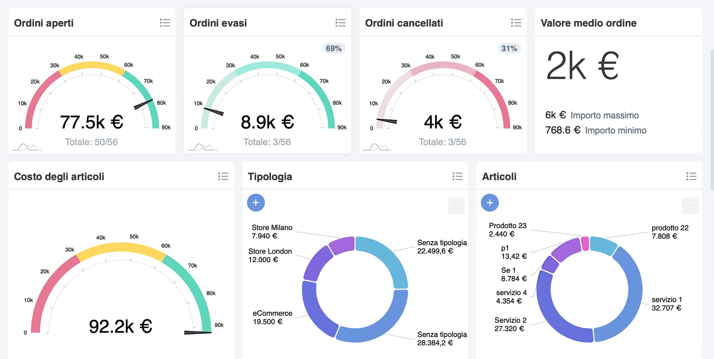Select the eCommerce segment label in Tipologia
Viewport: 714px width, 359px height.
tap(272, 317)
